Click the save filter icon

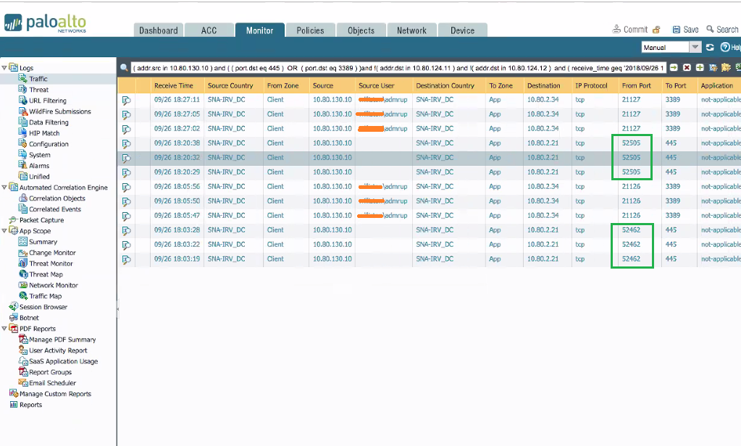[713, 67]
